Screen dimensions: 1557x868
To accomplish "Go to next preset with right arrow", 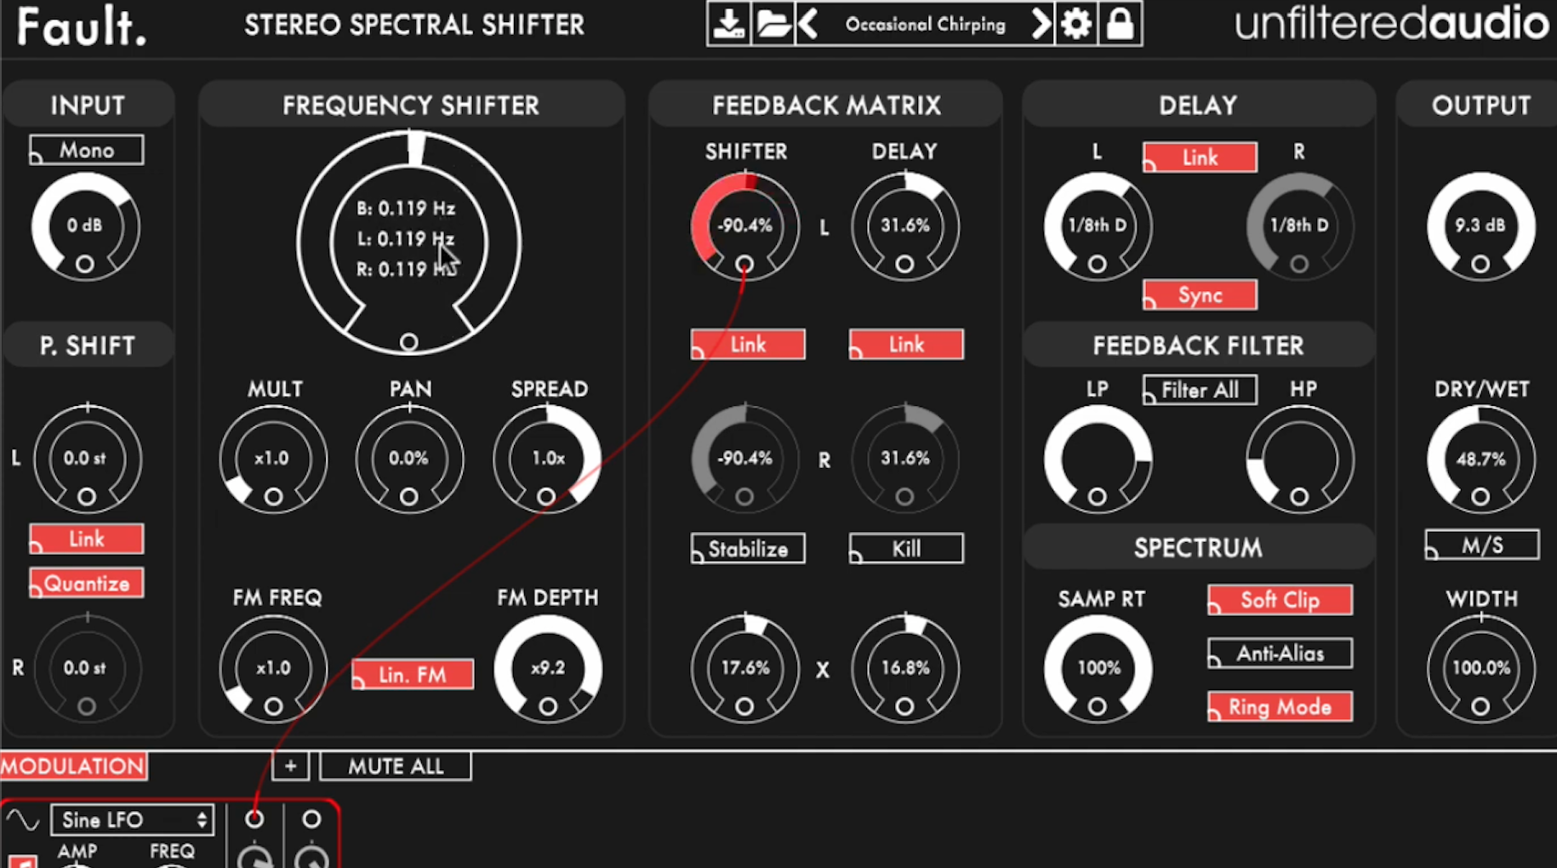I will [x=1040, y=24].
